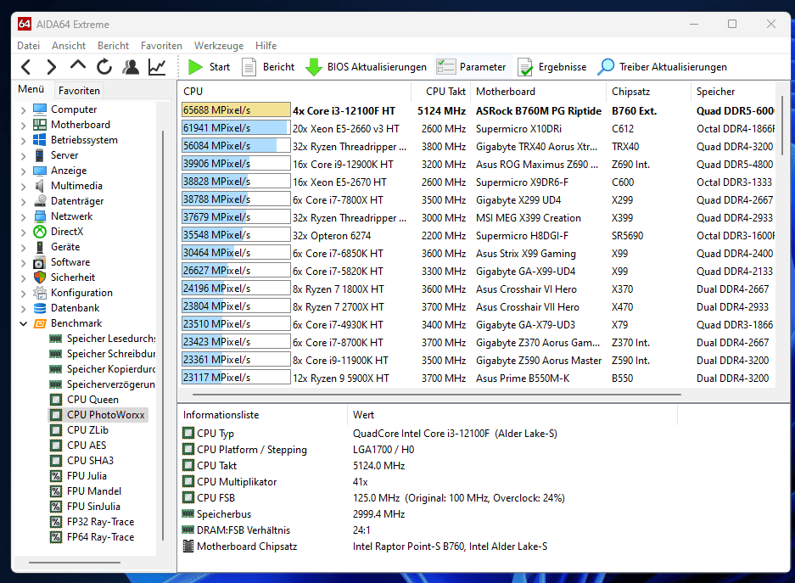Open the Datei menu
This screenshot has height=583, width=795.
[28, 46]
